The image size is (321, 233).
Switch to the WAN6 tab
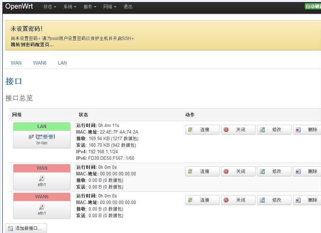coord(40,63)
